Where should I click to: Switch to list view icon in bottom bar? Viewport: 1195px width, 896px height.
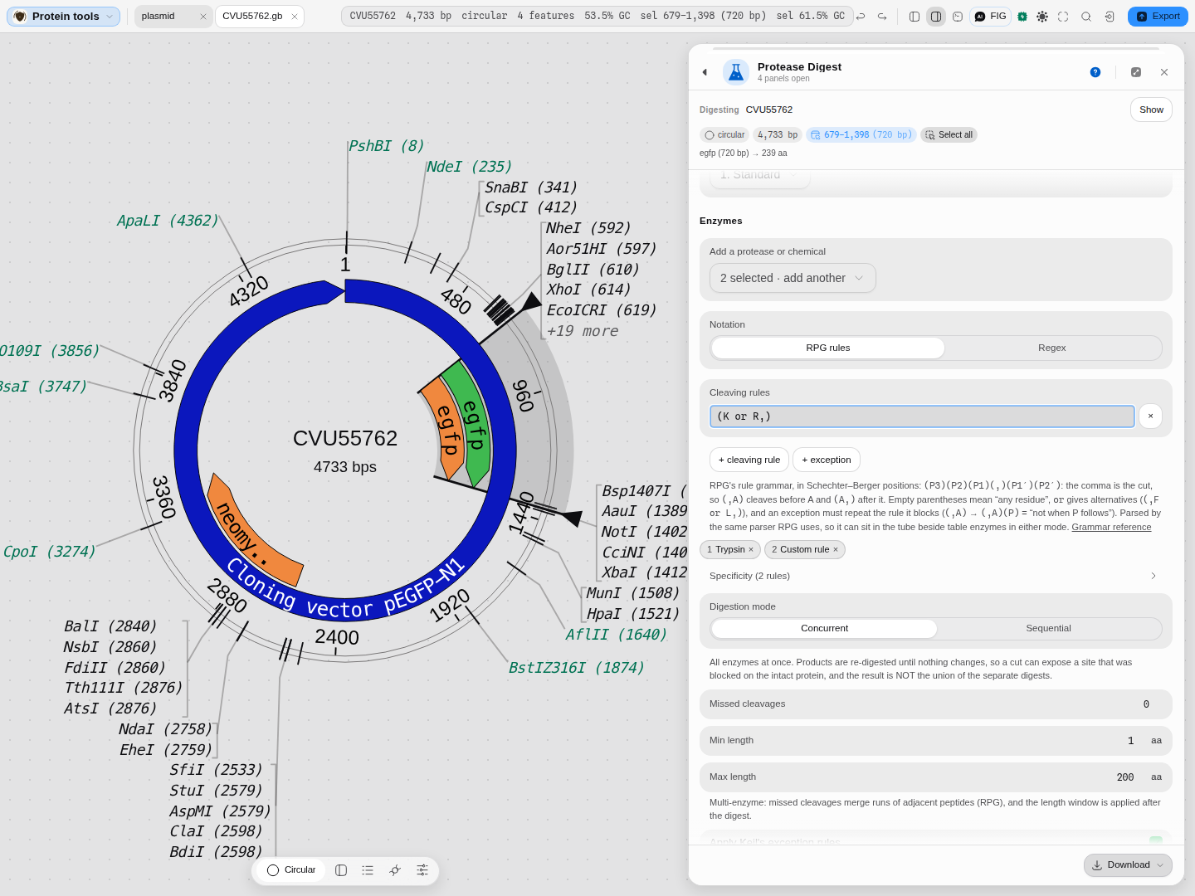tap(368, 870)
